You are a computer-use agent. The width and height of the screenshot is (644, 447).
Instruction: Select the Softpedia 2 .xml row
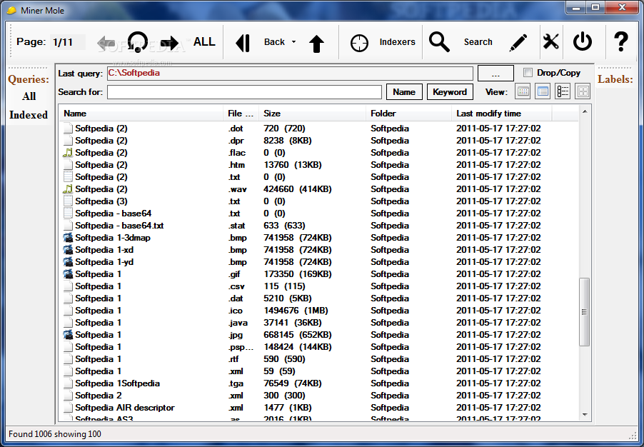click(x=318, y=396)
